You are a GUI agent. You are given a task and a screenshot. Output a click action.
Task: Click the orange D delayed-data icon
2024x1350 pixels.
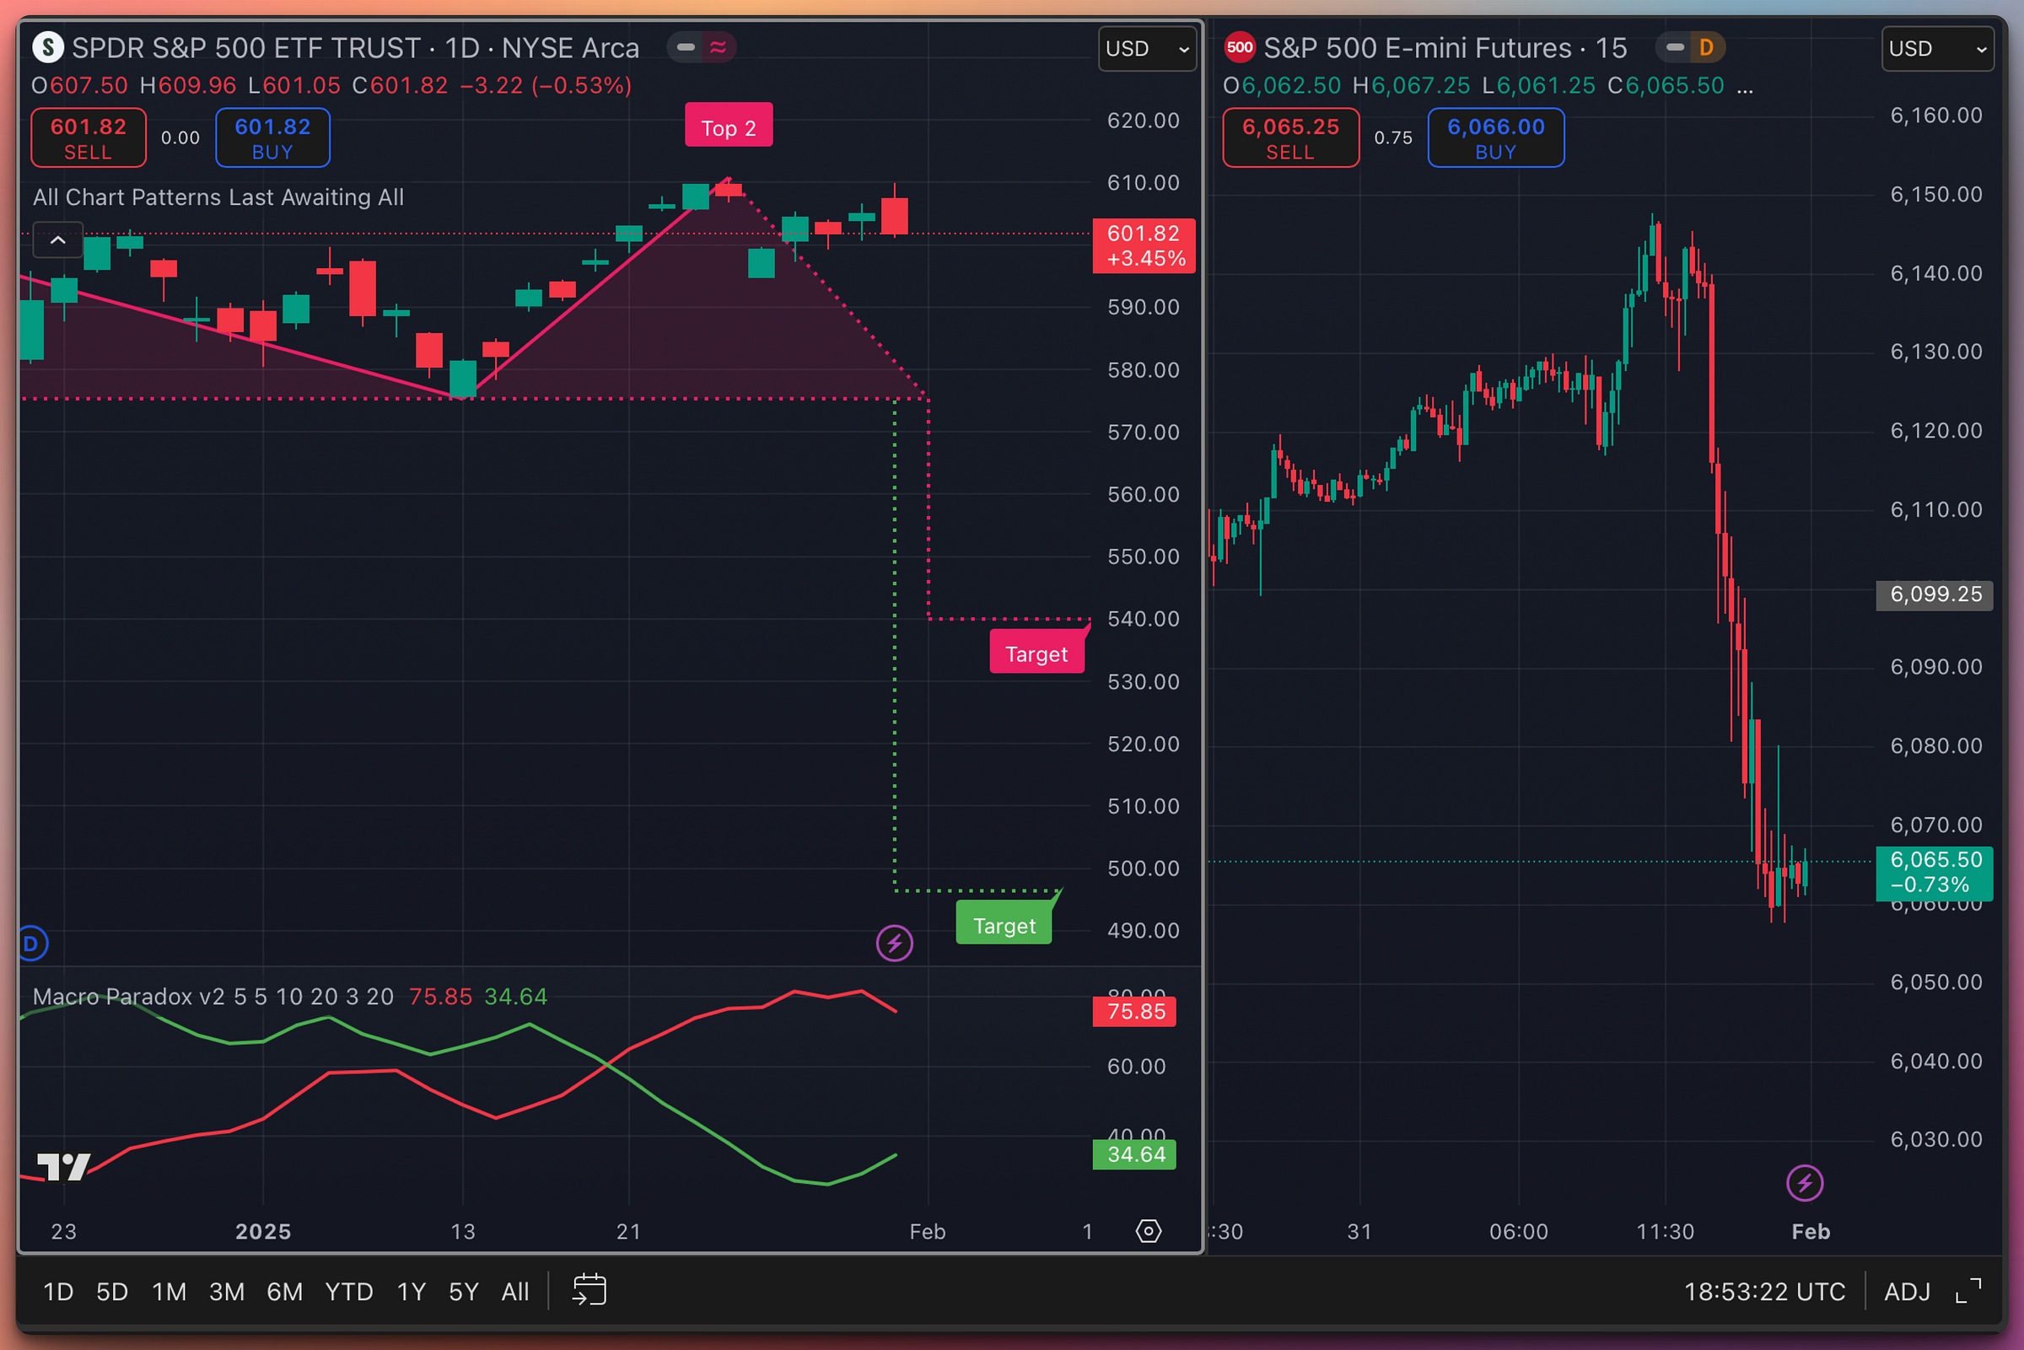tap(1705, 47)
